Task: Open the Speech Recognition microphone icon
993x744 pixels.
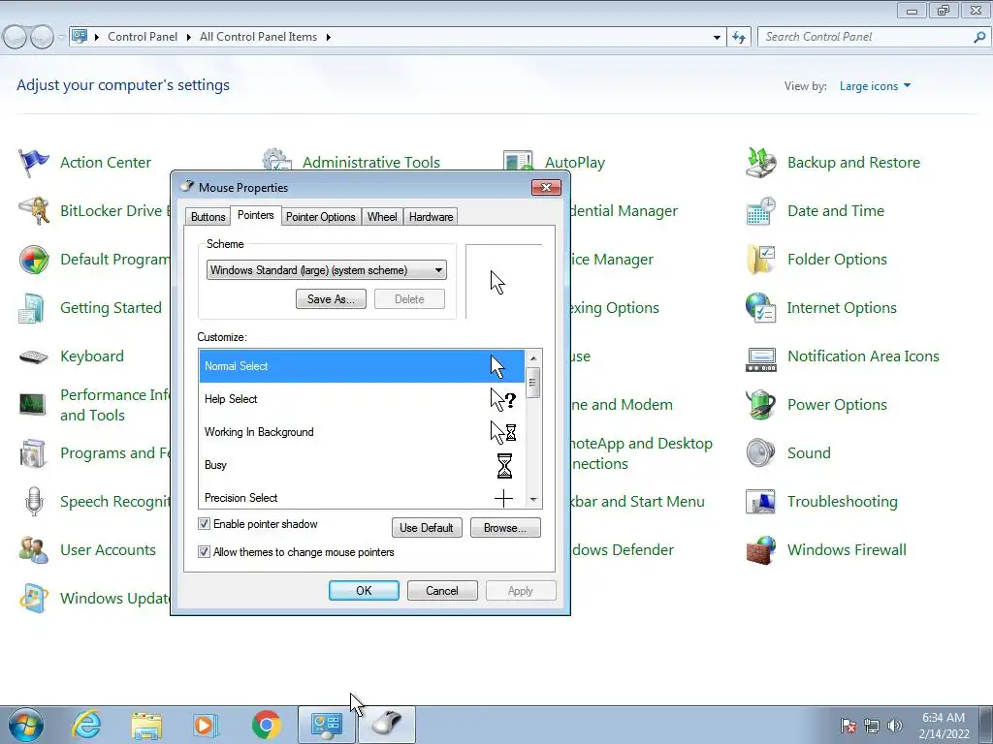Action: coord(34,502)
